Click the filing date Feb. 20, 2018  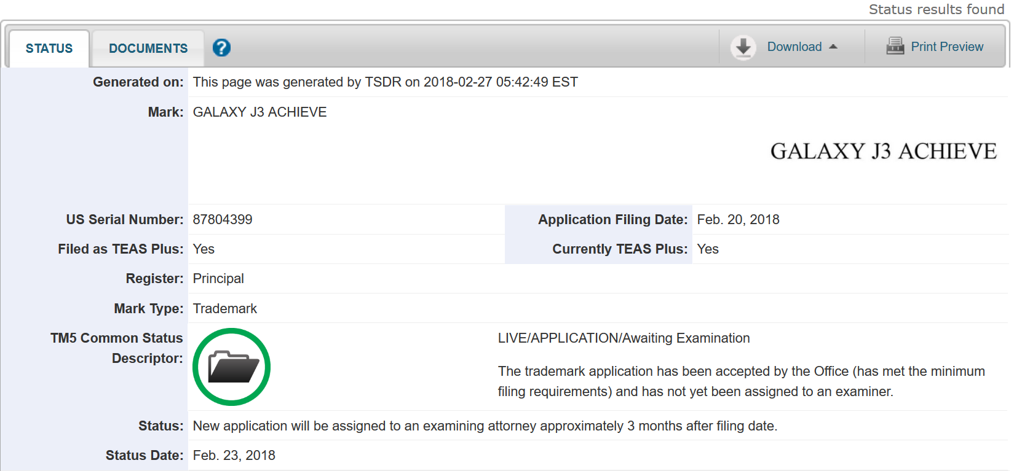pyautogui.click(x=738, y=220)
